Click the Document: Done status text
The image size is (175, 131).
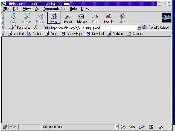pos(53,127)
